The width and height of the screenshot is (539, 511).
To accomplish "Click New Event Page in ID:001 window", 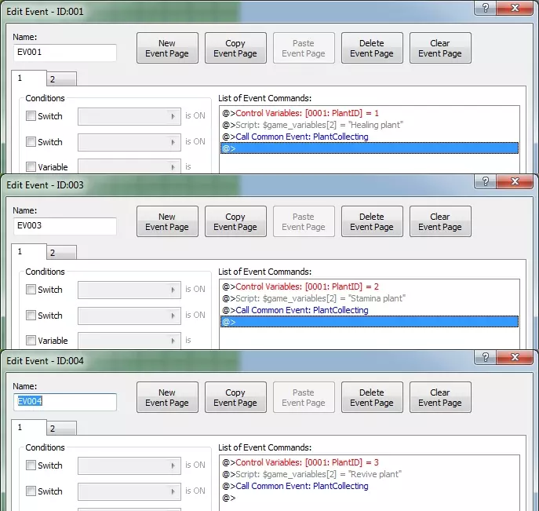I will (167, 48).
